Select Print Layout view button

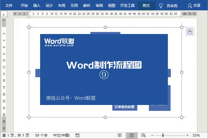click(131, 135)
